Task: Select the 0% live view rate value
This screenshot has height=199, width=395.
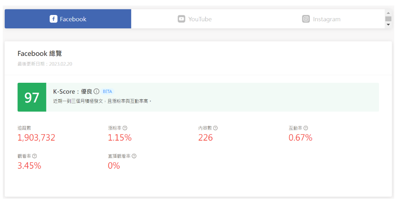Action: [114, 166]
